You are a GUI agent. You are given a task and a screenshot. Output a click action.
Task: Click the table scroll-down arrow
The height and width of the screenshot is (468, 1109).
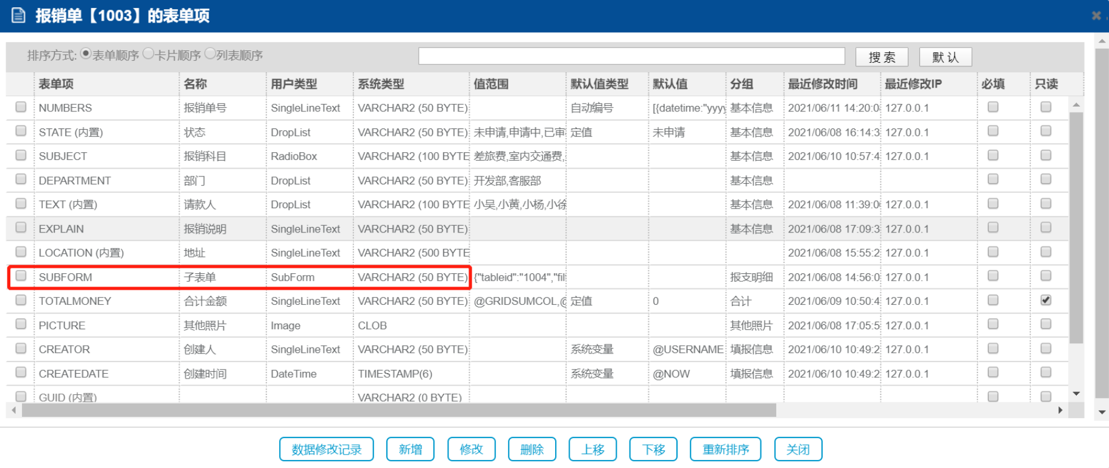[x=1077, y=394]
